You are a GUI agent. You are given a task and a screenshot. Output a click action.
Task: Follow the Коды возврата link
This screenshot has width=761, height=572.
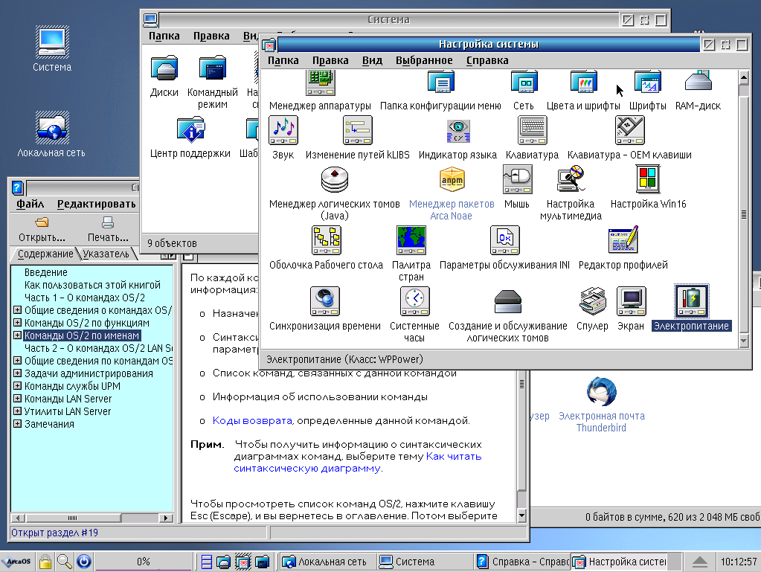[x=252, y=420]
